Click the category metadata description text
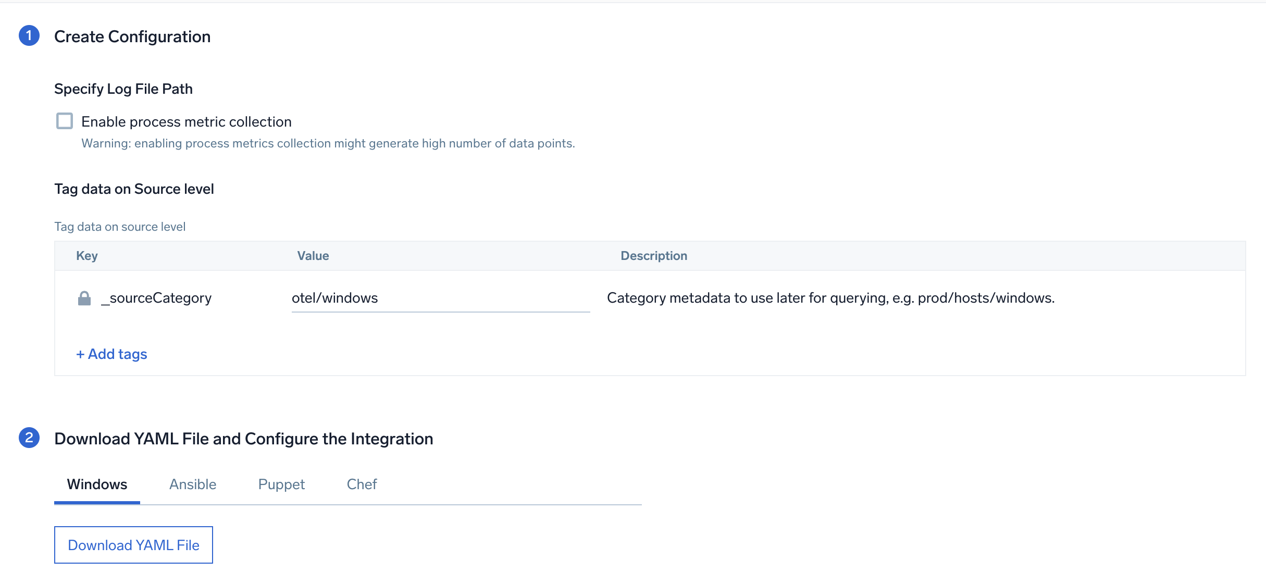1266x572 pixels. tap(830, 298)
